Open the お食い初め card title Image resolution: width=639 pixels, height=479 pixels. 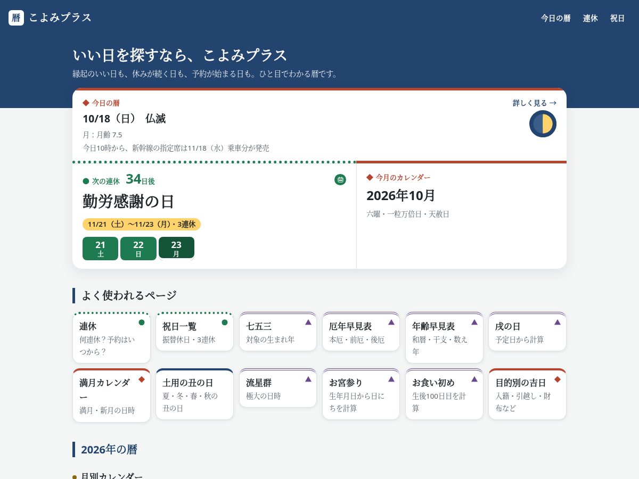click(x=433, y=383)
